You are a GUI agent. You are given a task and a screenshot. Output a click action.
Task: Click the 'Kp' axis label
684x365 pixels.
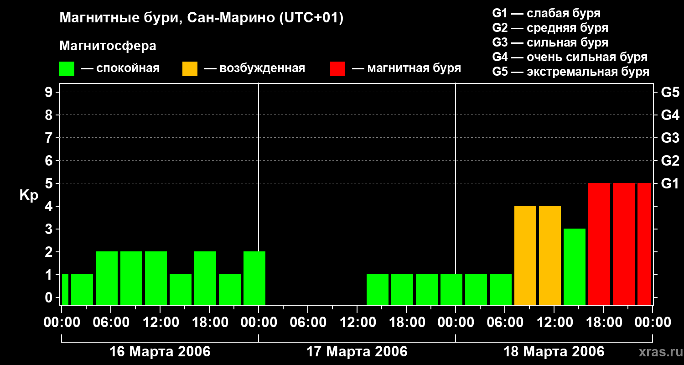pos(29,195)
